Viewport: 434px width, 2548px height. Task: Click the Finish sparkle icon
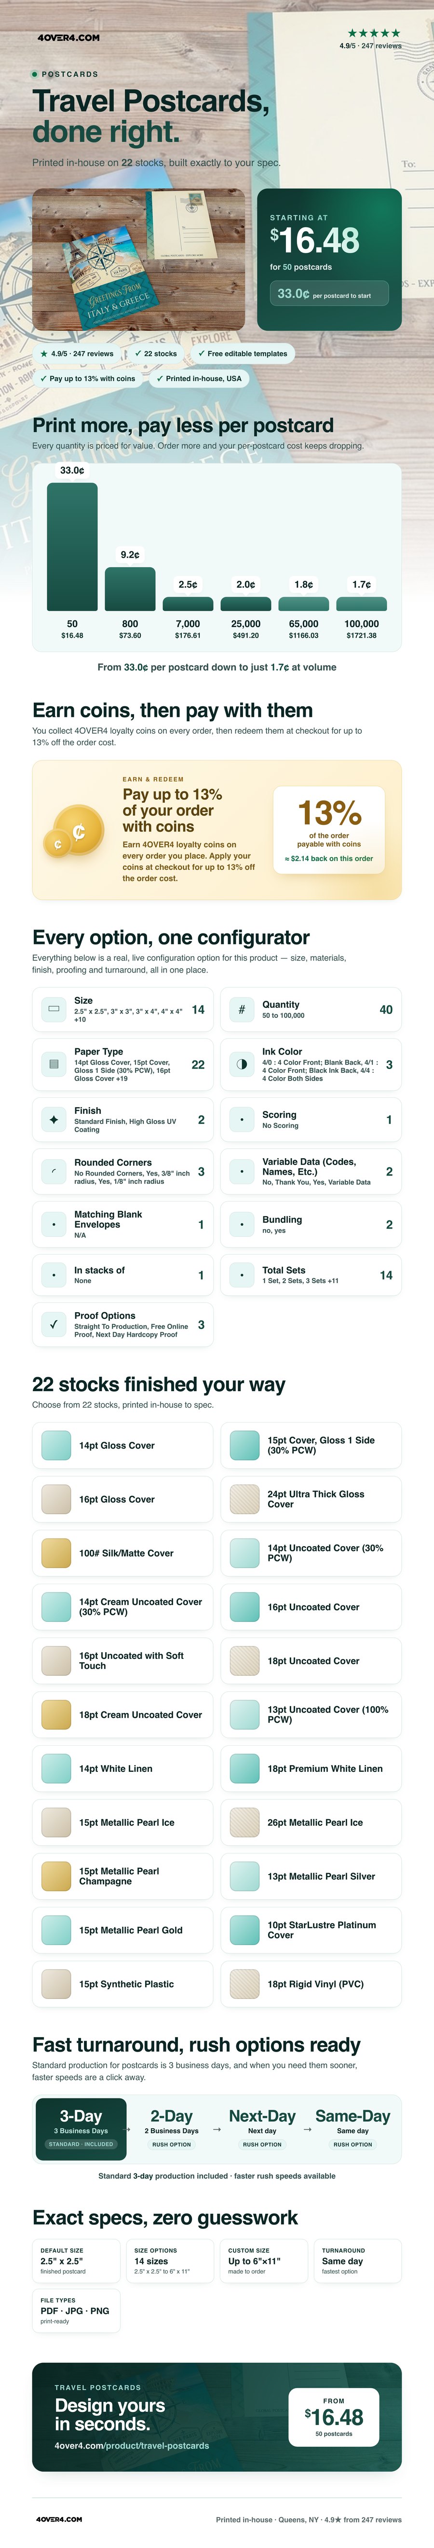pos(54,1120)
